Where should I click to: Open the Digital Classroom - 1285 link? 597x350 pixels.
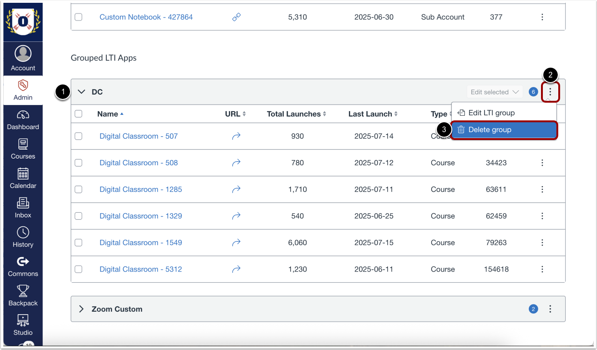coord(140,189)
